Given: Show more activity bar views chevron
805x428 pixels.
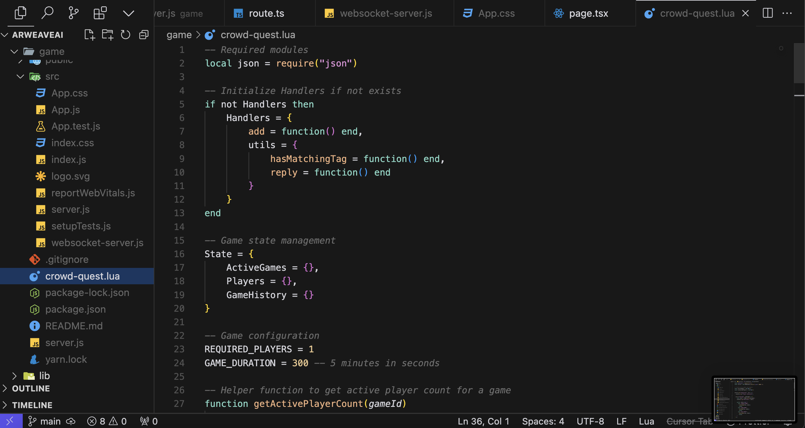Looking at the screenshot, I should click(x=128, y=13).
